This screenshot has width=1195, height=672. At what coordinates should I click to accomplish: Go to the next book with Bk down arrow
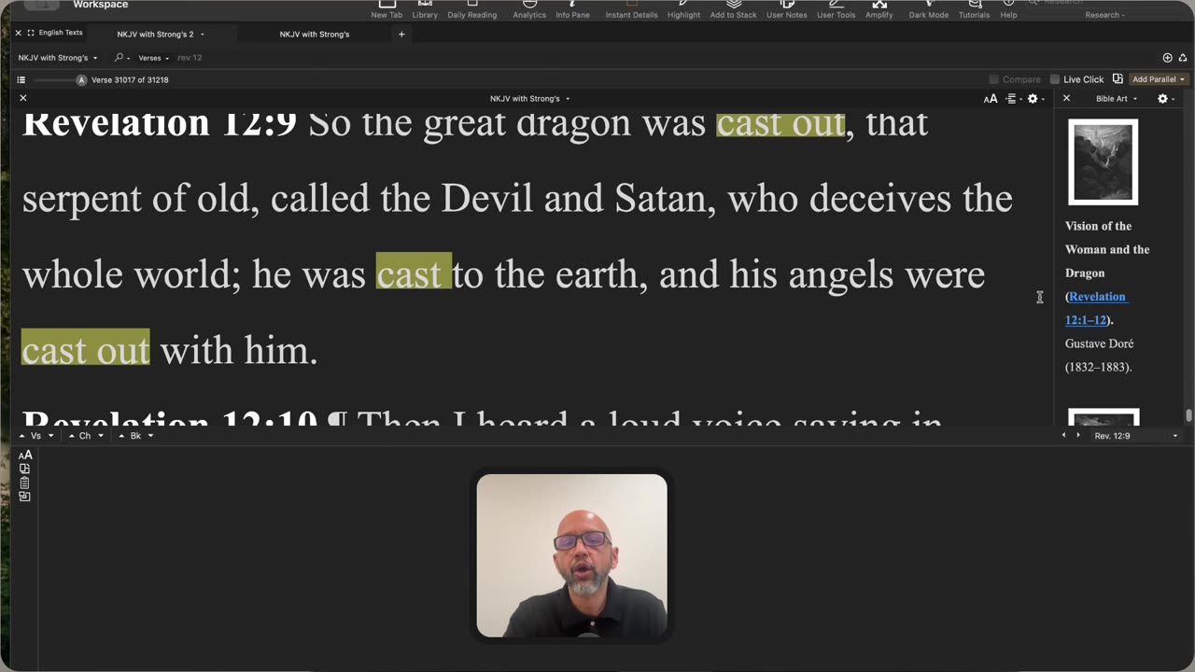(x=150, y=436)
